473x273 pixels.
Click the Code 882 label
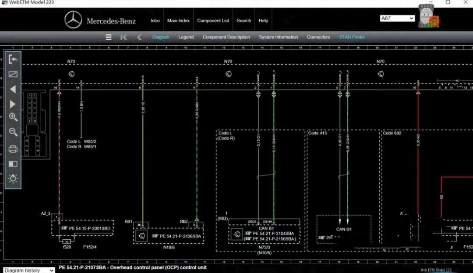(392, 133)
